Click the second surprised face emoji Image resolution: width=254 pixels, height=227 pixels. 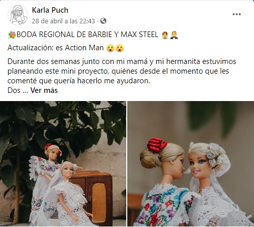coord(120,48)
